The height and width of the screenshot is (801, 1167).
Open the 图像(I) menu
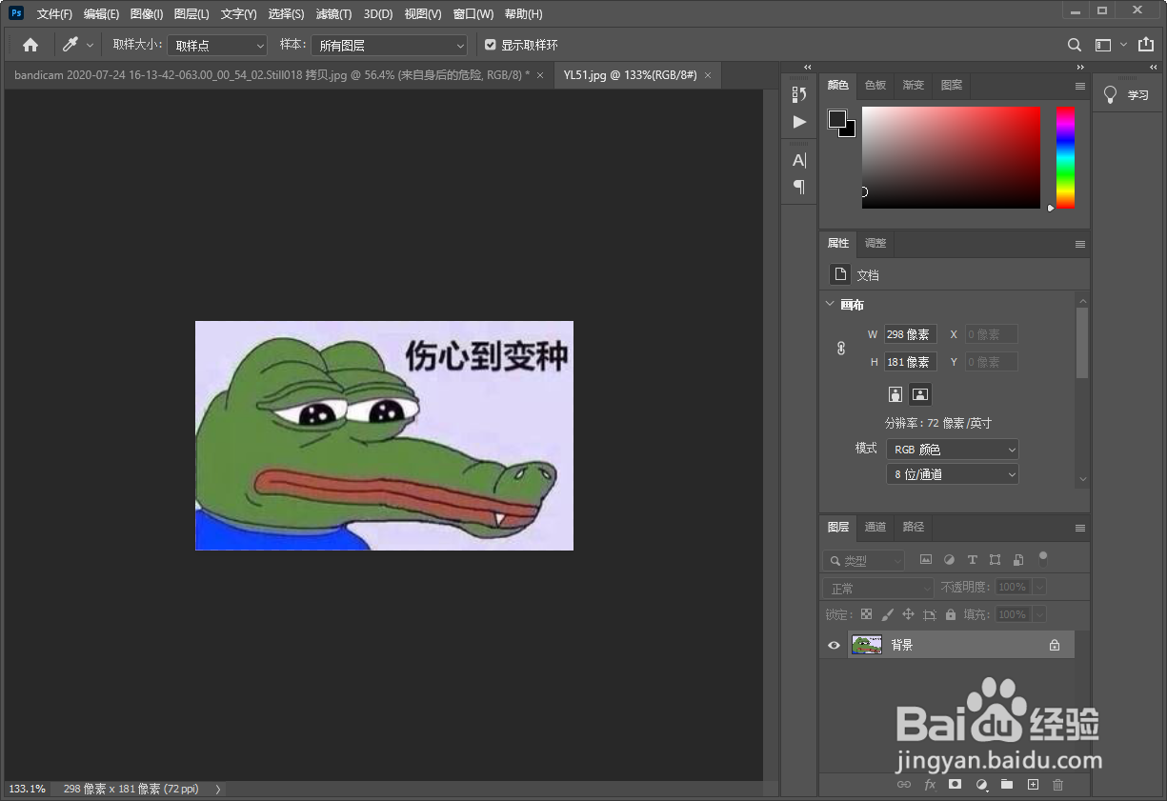pyautogui.click(x=147, y=14)
